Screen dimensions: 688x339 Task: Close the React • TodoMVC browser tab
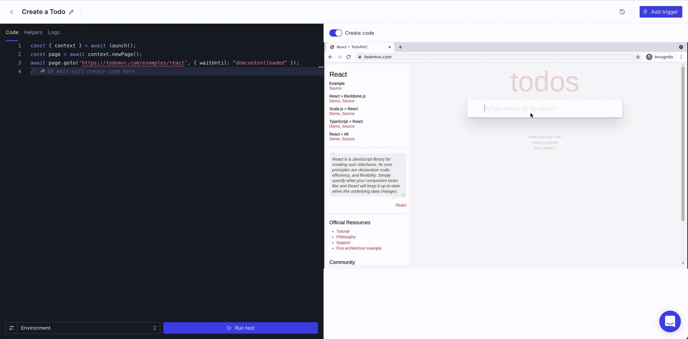coord(389,47)
